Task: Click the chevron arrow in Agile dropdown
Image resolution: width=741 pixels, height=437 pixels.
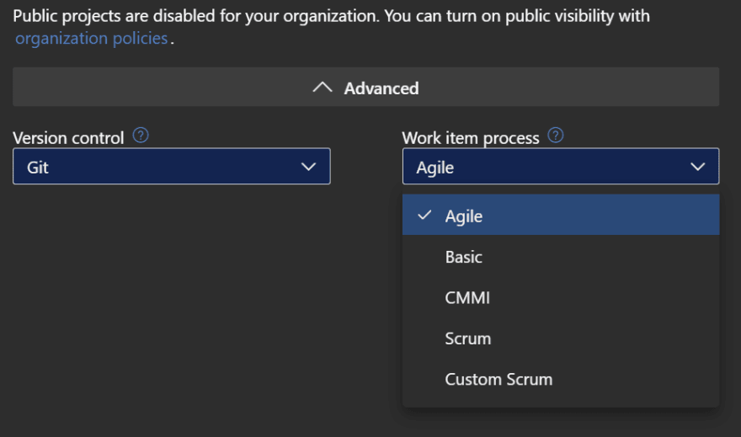Action: click(x=697, y=167)
